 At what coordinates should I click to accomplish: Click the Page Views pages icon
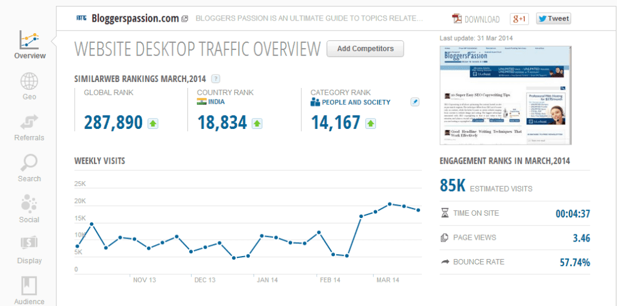pyautogui.click(x=445, y=237)
